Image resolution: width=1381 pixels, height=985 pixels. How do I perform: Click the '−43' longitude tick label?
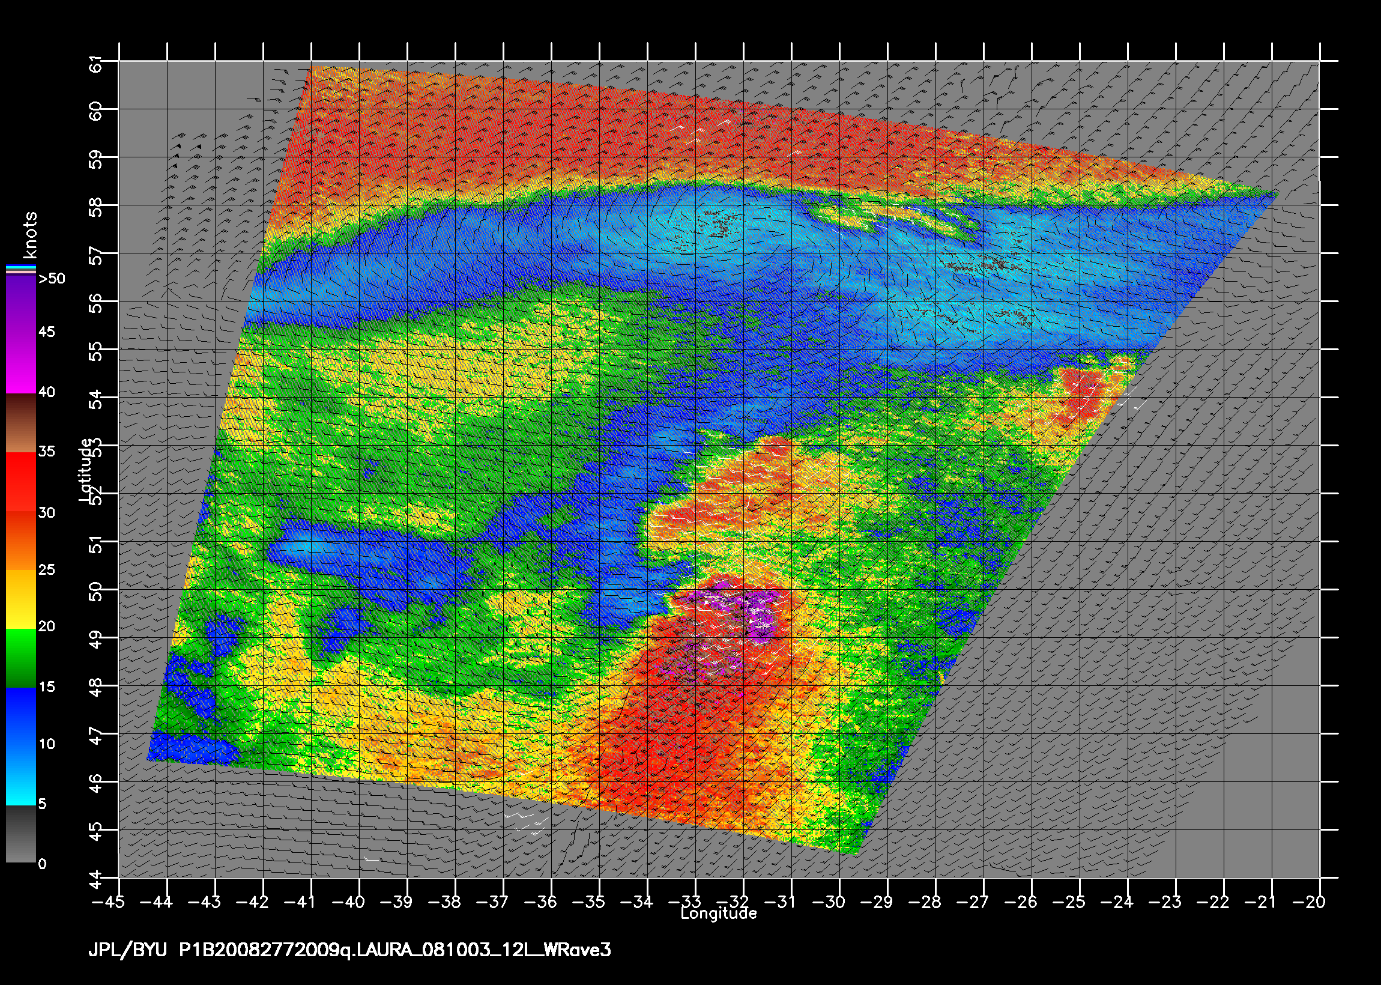click(204, 902)
